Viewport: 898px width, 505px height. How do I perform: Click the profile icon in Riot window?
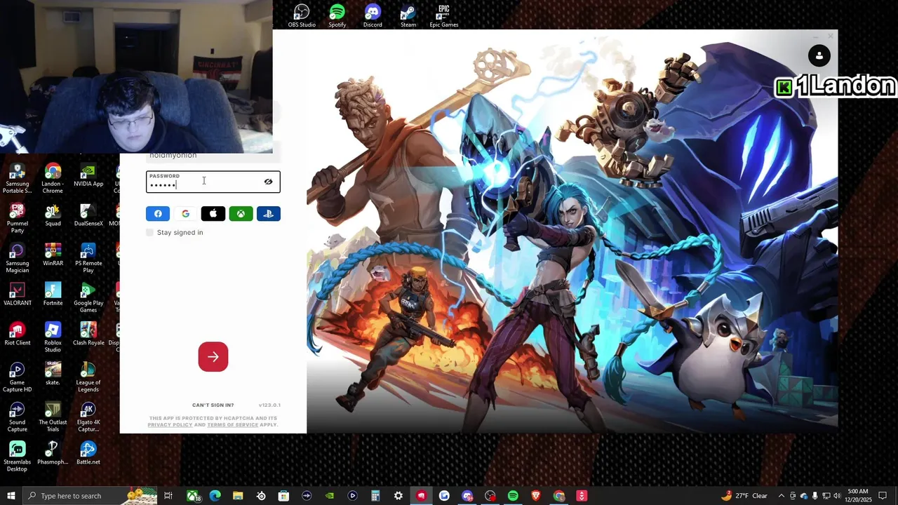coord(819,55)
